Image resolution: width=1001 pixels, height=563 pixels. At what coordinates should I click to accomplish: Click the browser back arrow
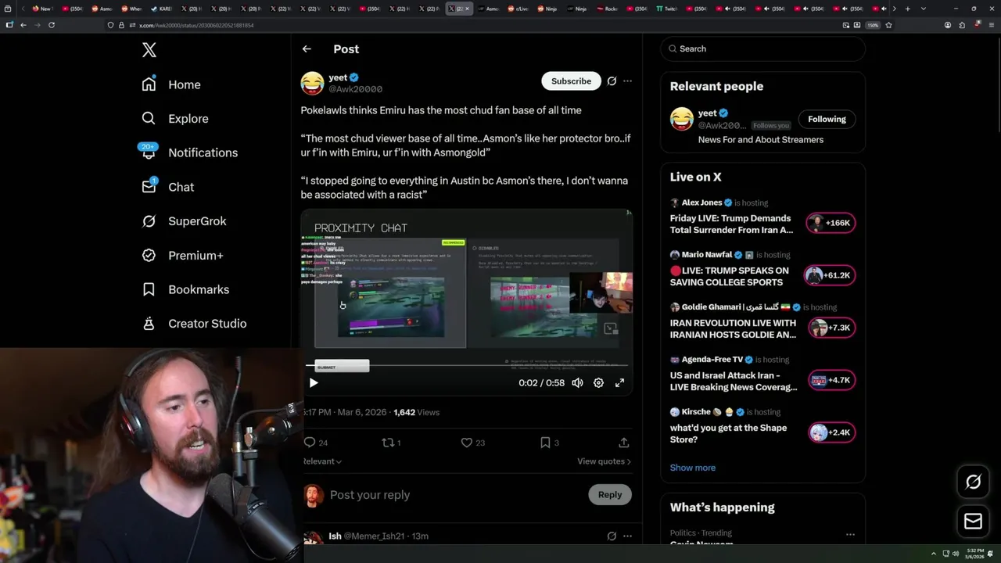coord(23,25)
